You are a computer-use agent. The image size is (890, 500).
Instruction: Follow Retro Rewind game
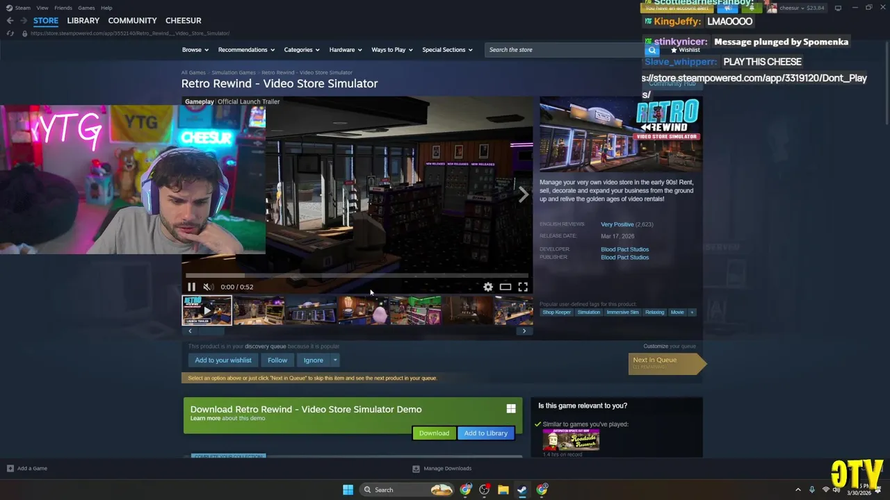click(277, 360)
